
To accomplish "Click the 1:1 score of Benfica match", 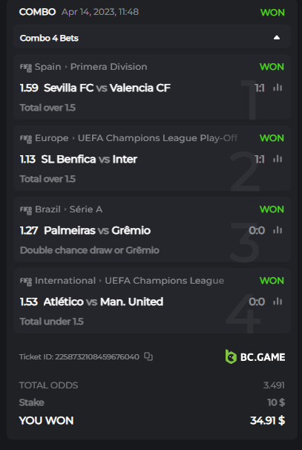I will click(260, 159).
